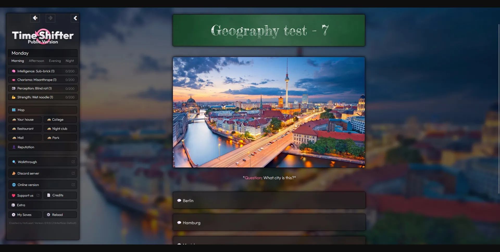Travel to the College
The image size is (500, 252).
[x=60, y=120]
